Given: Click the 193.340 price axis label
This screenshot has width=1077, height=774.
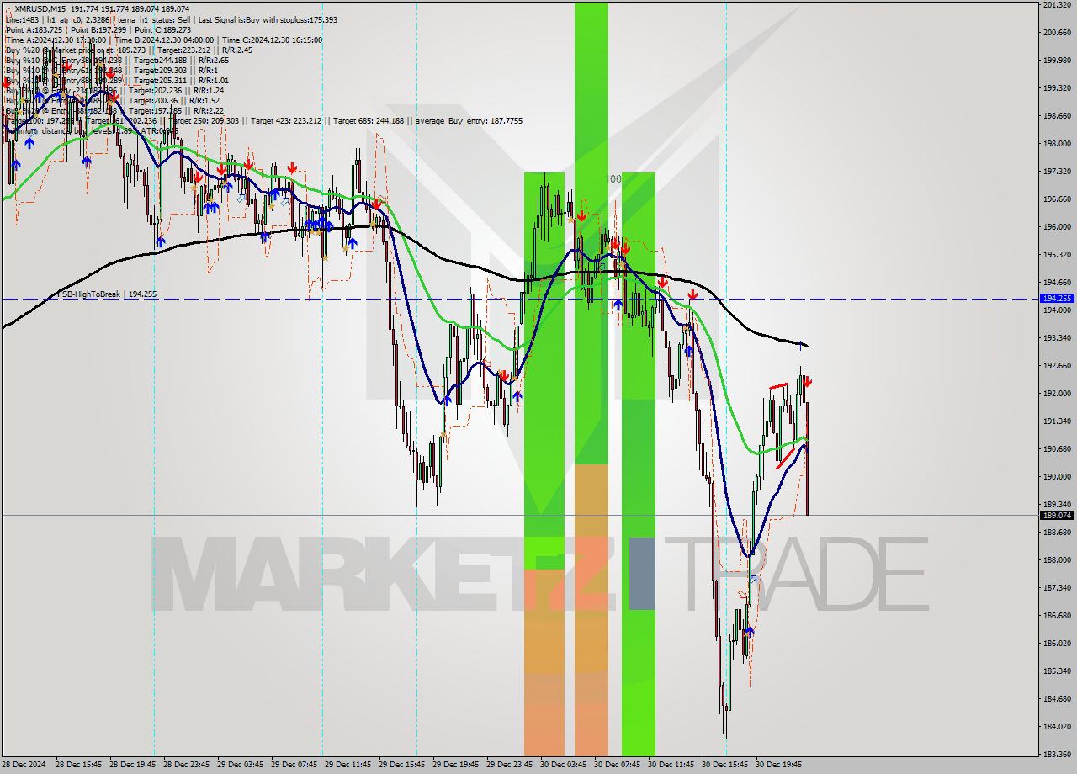Looking at the screenshot, I should [x=1056, y=338].
